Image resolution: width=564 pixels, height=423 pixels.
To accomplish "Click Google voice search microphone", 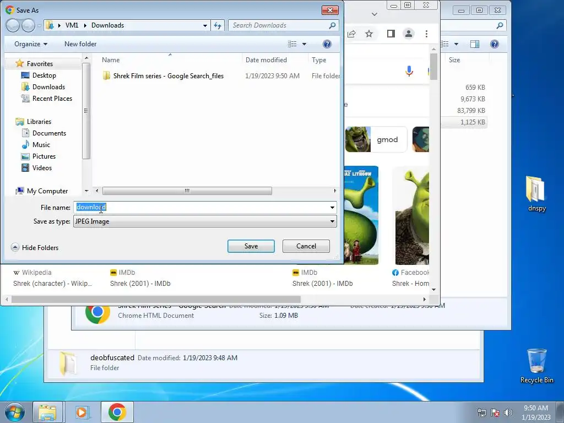I will 409,71.
